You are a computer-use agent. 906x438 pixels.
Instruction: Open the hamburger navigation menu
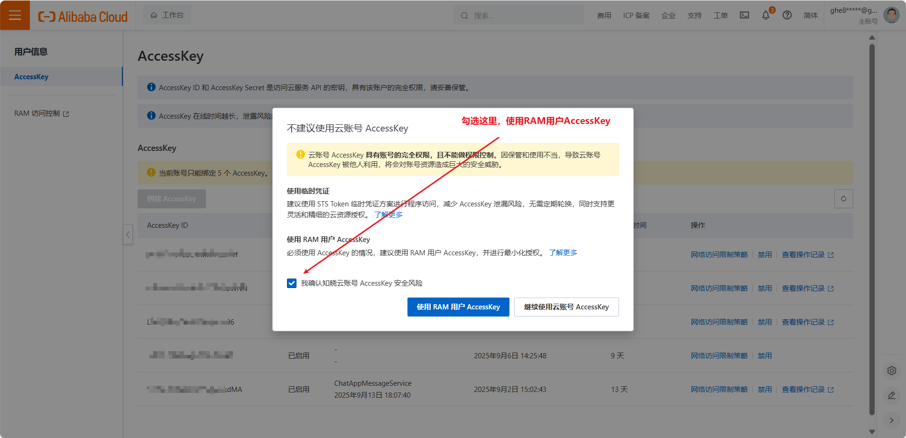(x=15, y=15)
